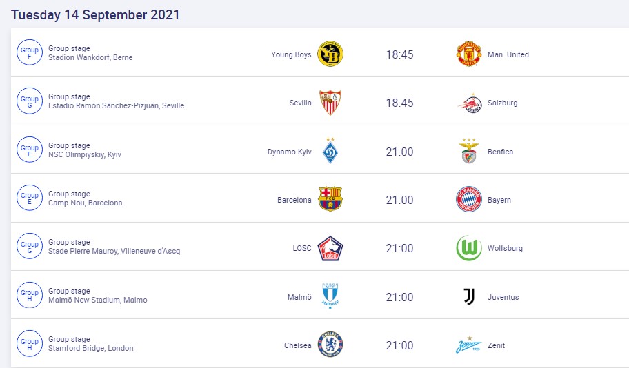Screen dimensions: 629x368
Task: Select the Bayern club logo
Action: pos(469,200)
